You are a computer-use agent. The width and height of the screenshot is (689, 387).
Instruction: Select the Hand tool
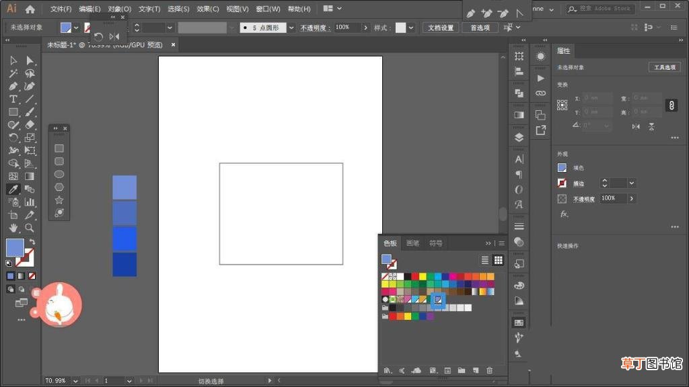click(13, 228)
